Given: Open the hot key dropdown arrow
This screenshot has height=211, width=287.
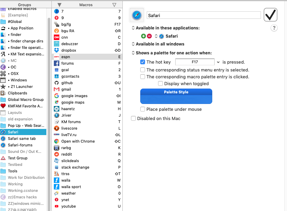Looking at the screenshot, I should (x=218, y=62).
